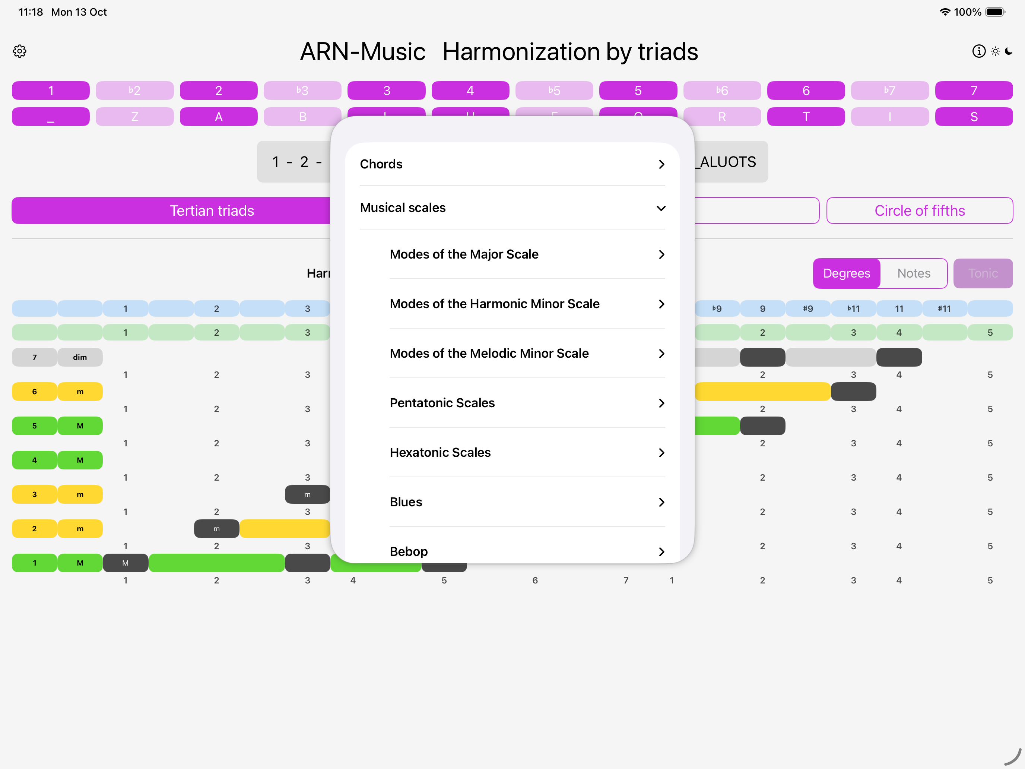Toggle the ♭2 degree button

click(134, 91)
